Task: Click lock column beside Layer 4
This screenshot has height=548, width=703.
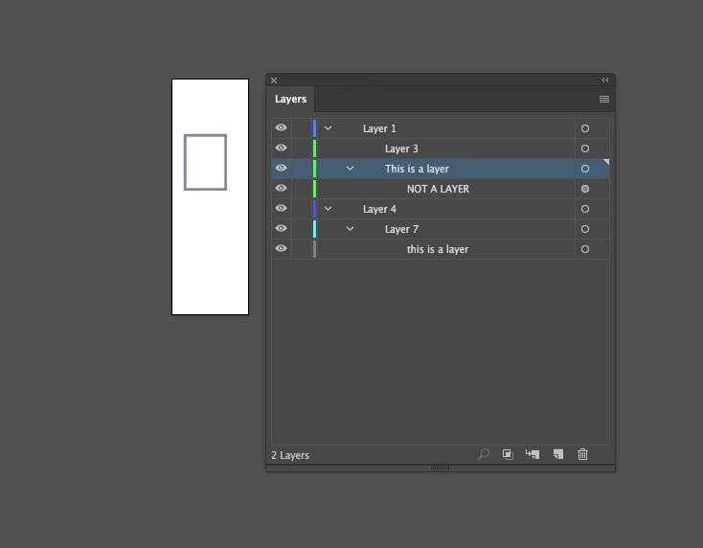Action: click(302, 209)
